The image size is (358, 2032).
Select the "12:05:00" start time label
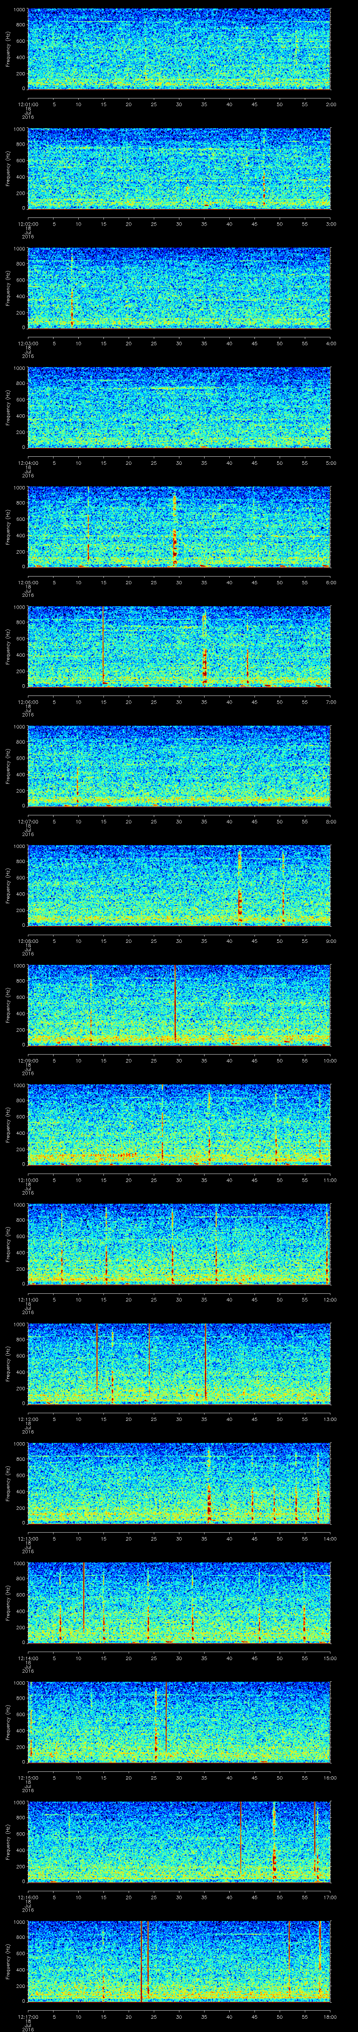click(28, 582)
